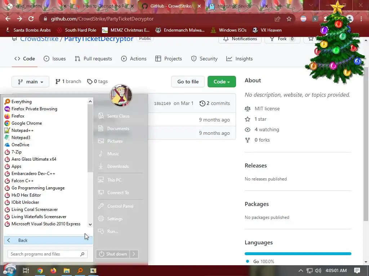This screenshot has width=369, height=276.
Task: Launch Google Chrome from start menu
Action: pos(23,123)
